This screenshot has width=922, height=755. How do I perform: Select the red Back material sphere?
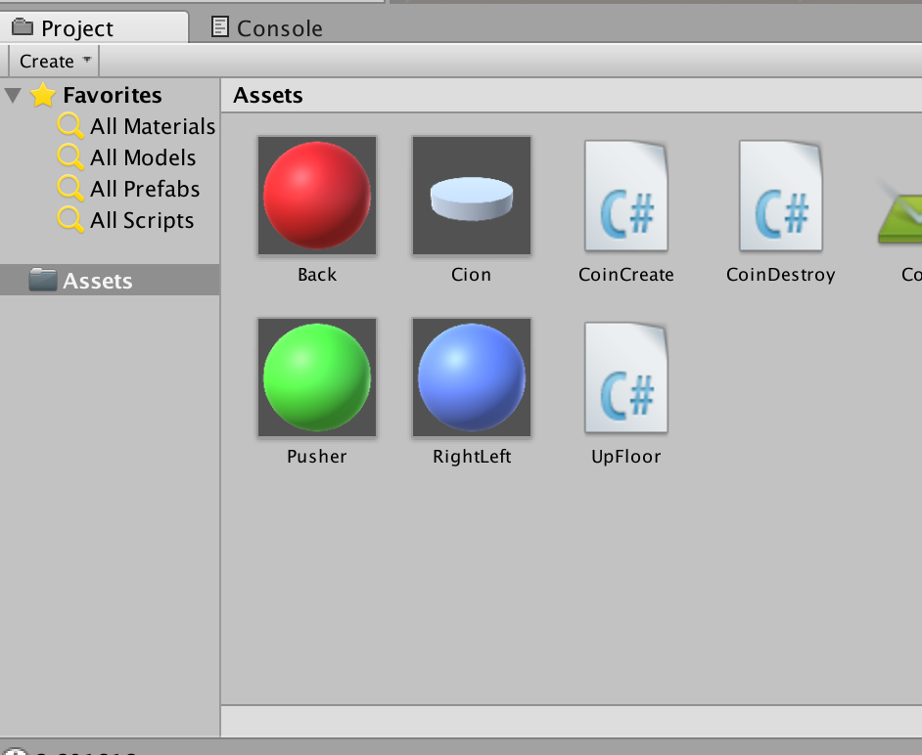317,196
